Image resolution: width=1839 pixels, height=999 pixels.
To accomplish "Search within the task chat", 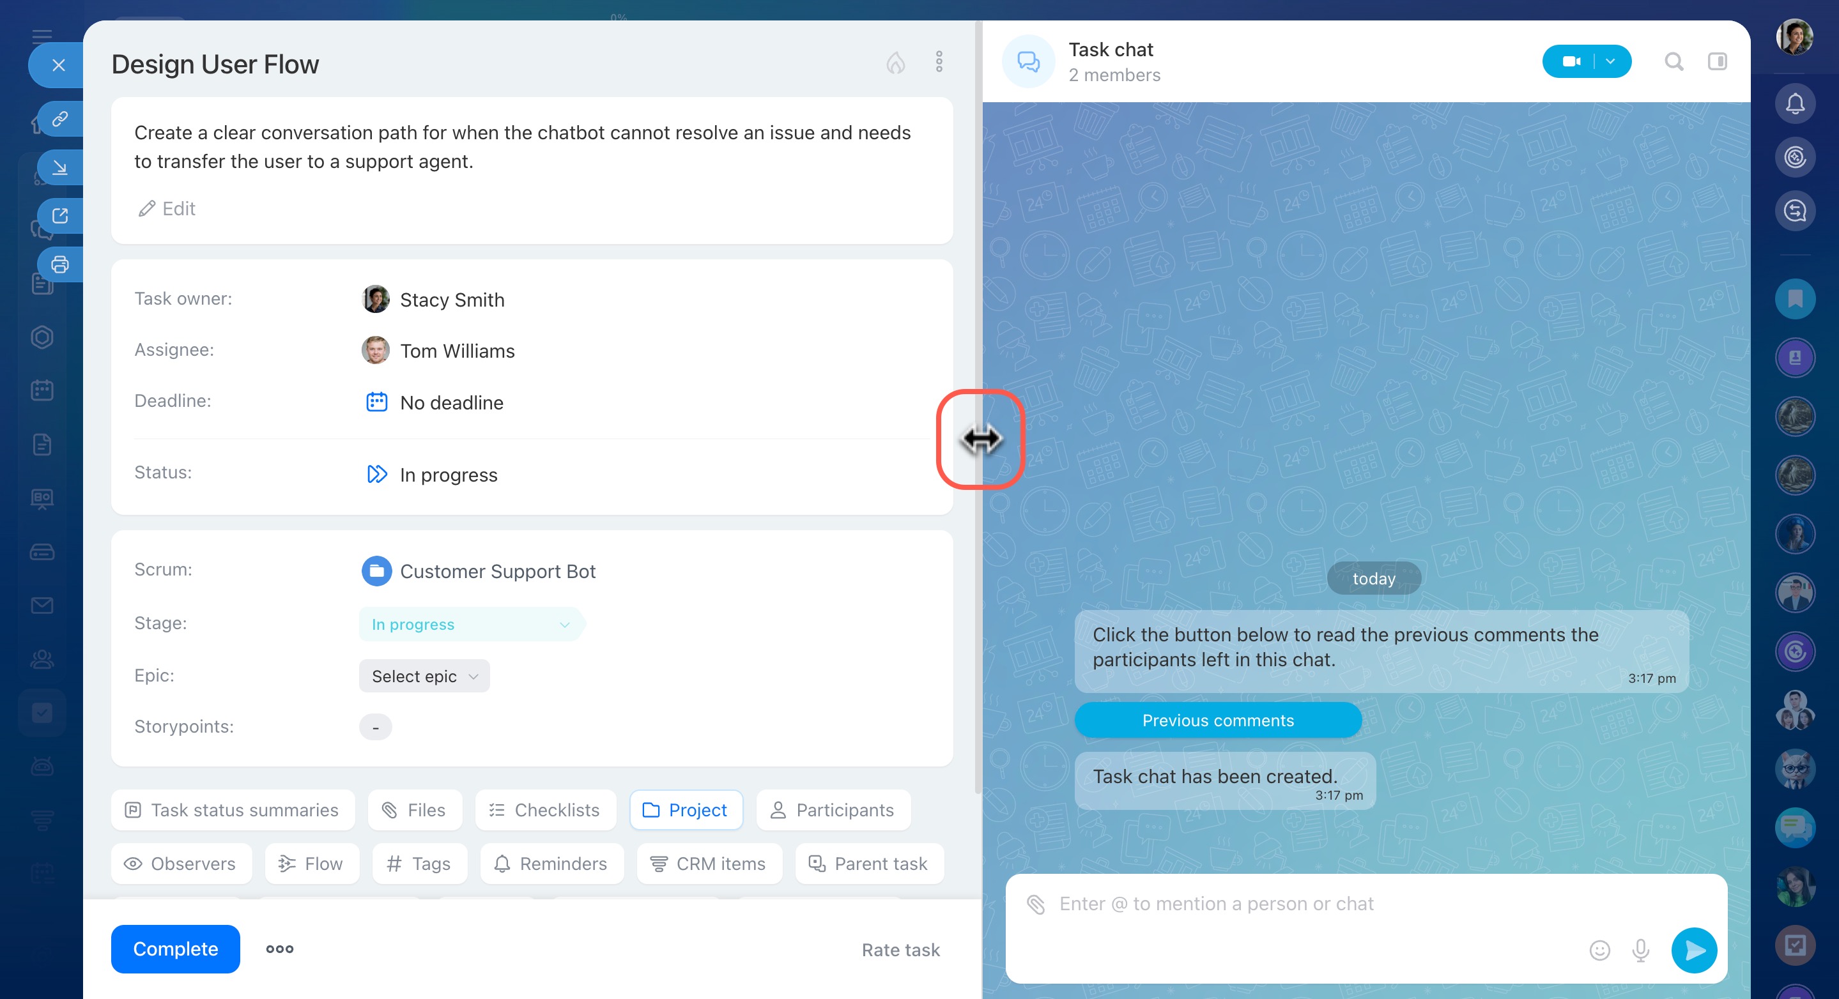I will pos(1674,62).
